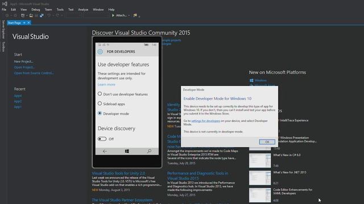Open the Attach target dropdown arrow
364x204 pixels.
pos(129,15)
